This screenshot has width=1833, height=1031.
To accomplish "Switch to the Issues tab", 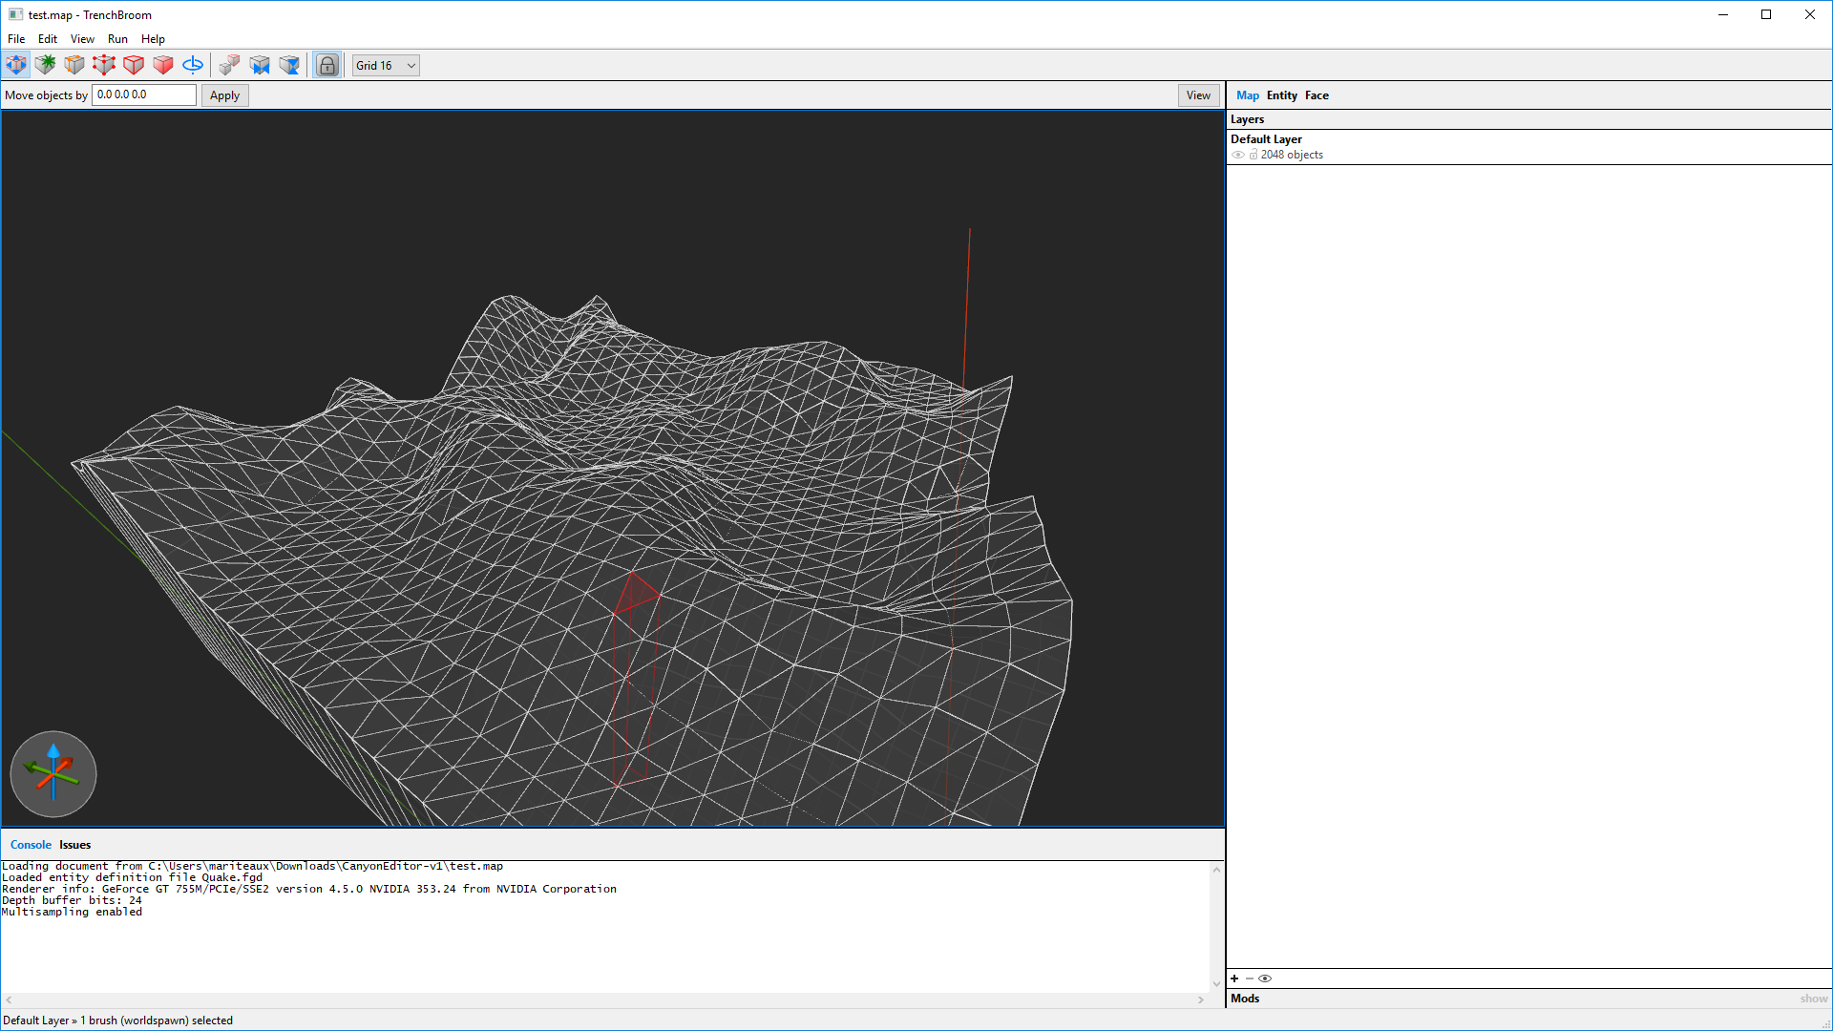I will click(74, 845).
